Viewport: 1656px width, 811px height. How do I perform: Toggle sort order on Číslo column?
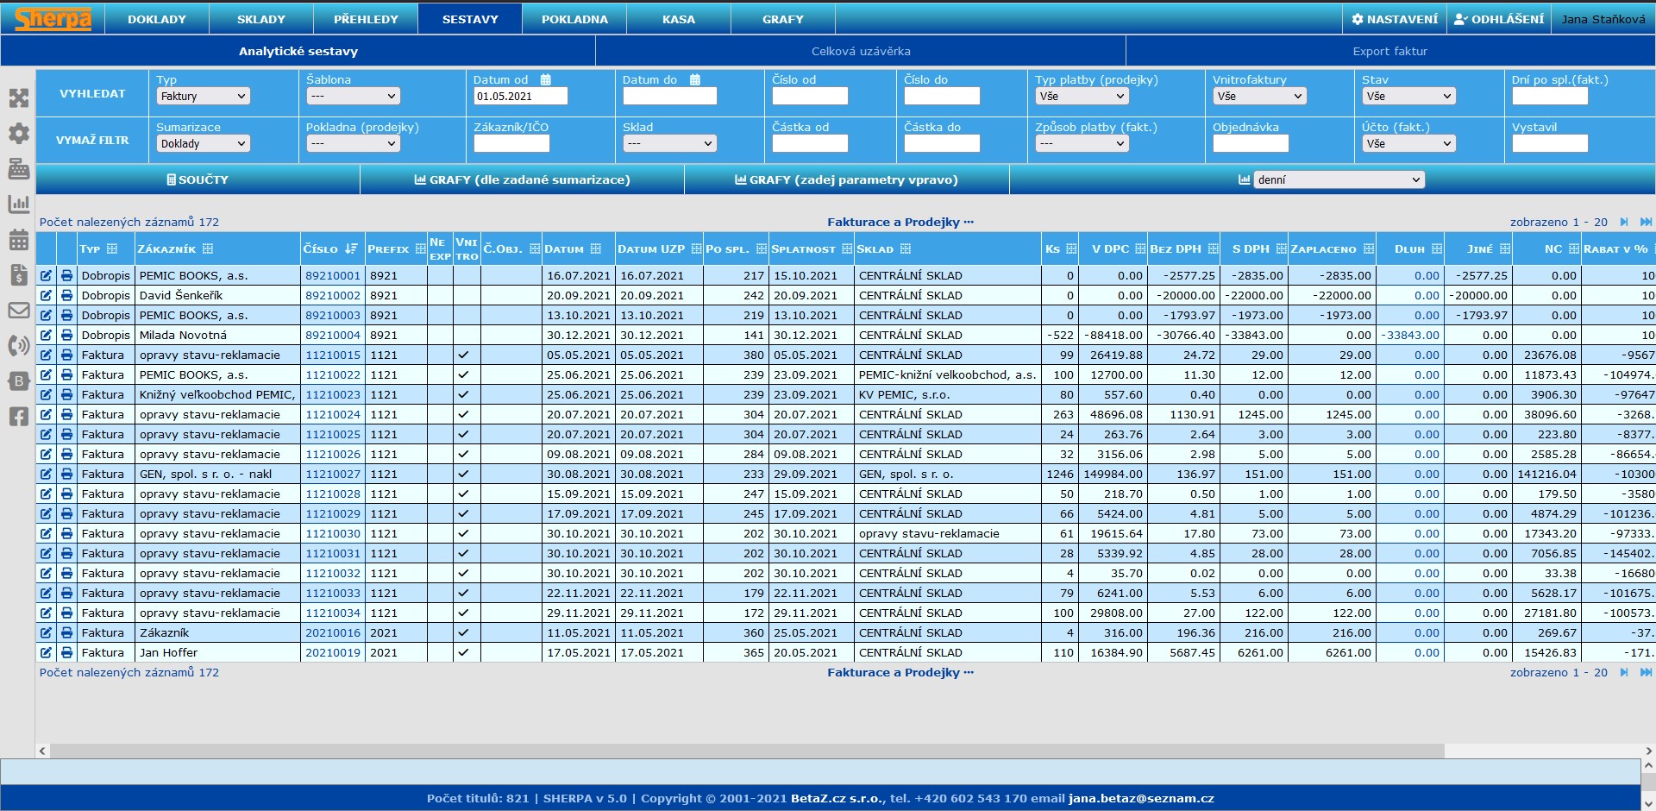tap(350, 248)
